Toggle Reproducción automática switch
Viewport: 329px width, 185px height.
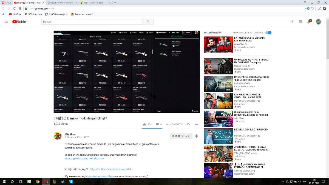pyautogui.click(x=268, y=32)
